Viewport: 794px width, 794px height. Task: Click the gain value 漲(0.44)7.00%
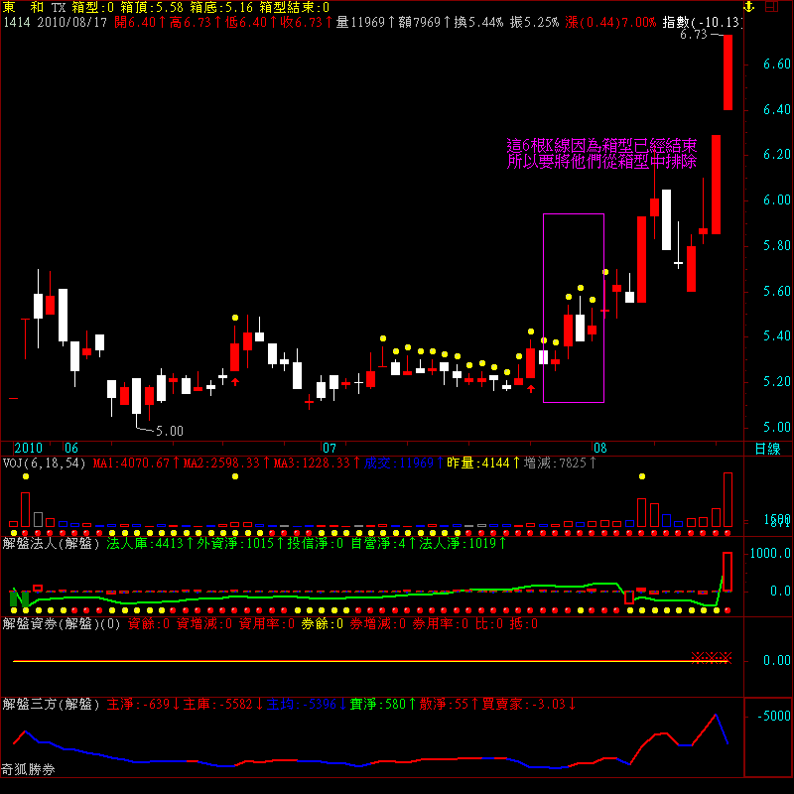610,22
